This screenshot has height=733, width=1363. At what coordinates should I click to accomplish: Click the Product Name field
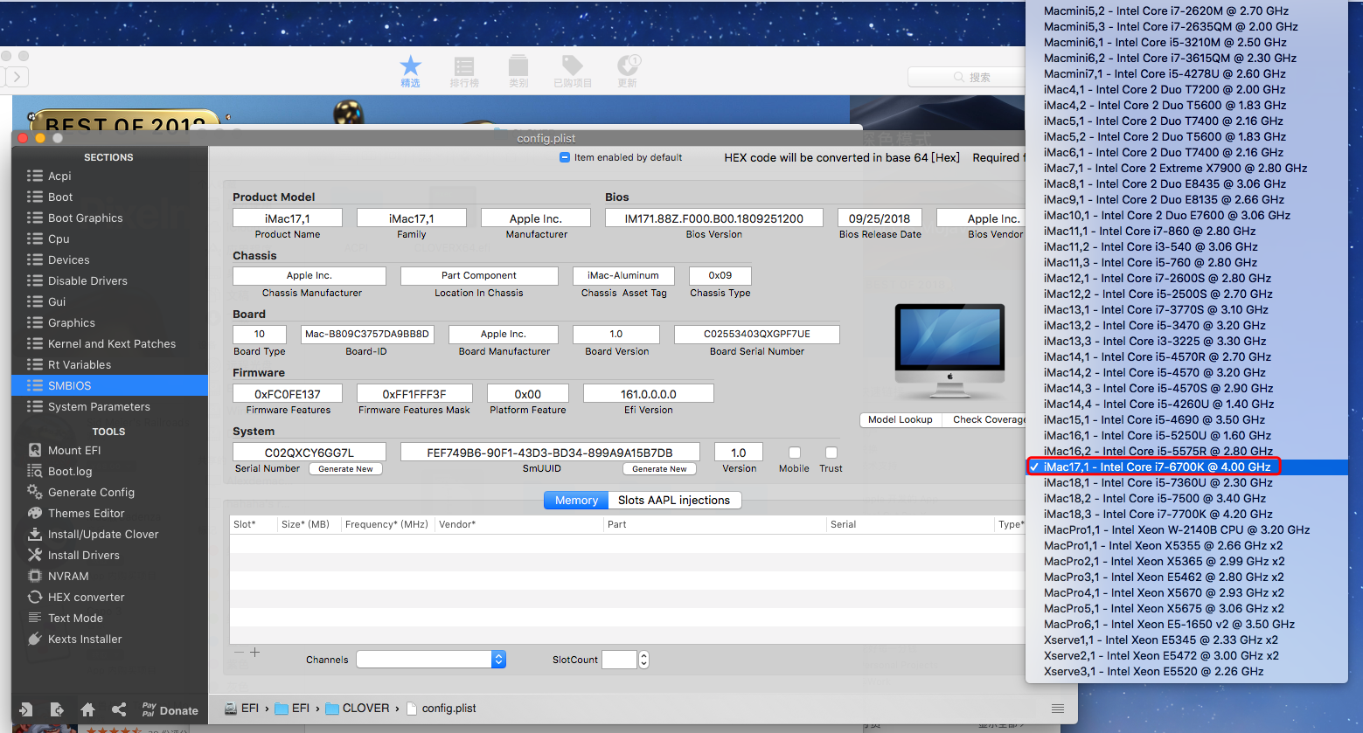click(x=288, y=218)
